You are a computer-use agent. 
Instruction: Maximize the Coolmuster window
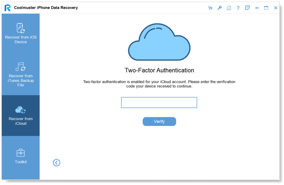click(266, 8)
